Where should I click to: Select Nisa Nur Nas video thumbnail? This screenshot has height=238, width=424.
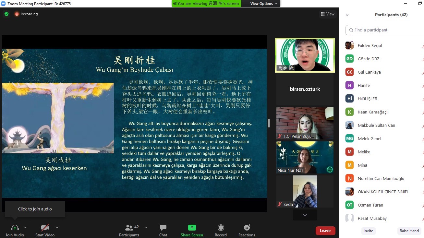tap(305, 157)
